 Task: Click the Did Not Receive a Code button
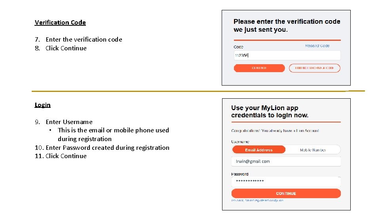314,68
